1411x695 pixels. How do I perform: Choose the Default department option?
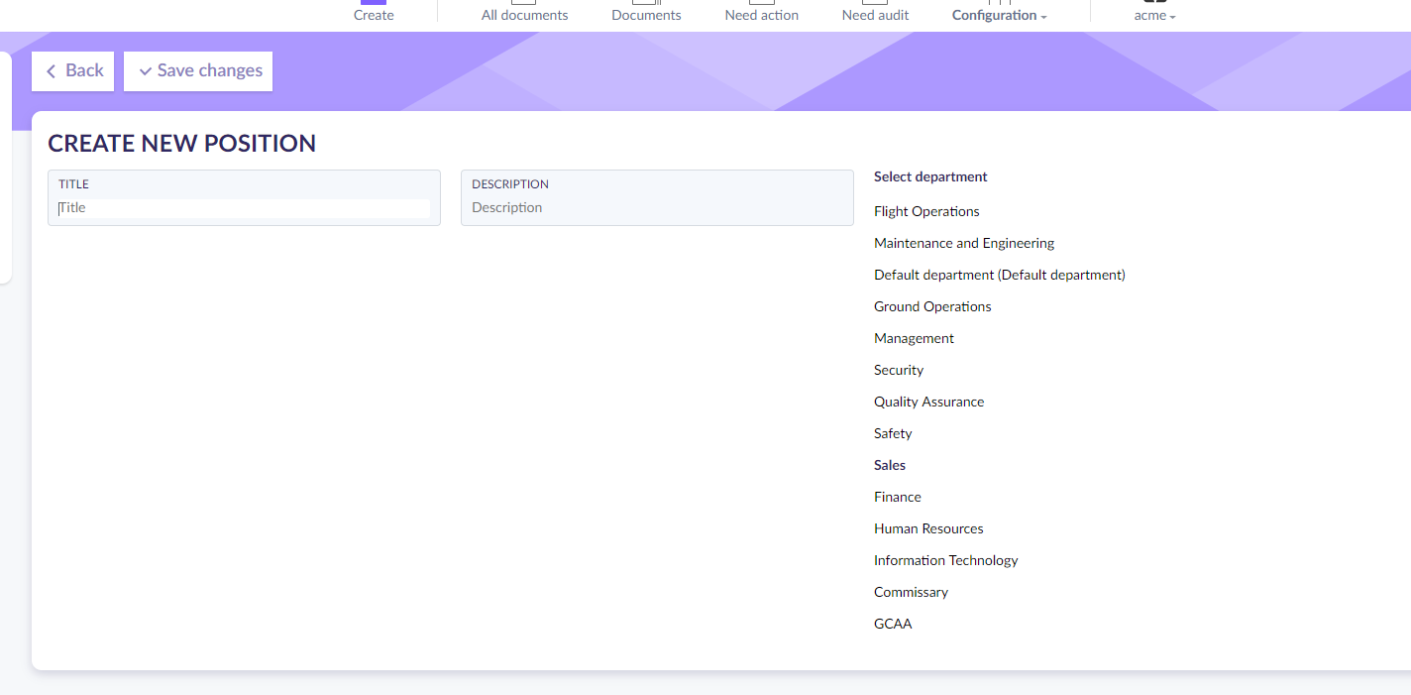pyautogui.click(x=999, y=275)
